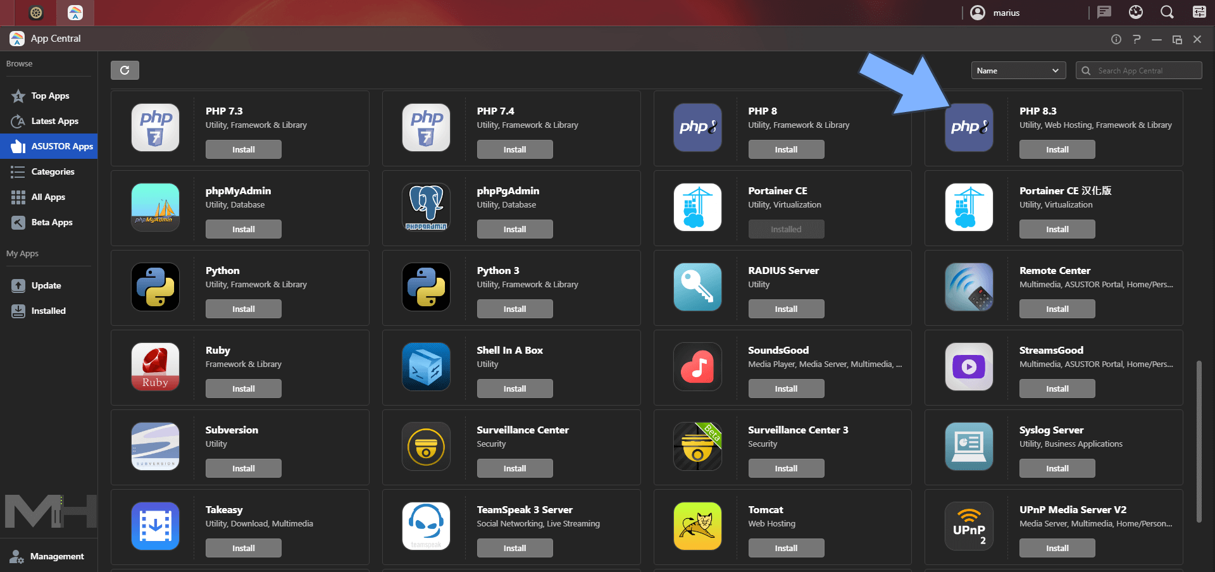Install PHP 7.3
Viewport: 1215px width, 572px height.
click(x=243, y=149)
